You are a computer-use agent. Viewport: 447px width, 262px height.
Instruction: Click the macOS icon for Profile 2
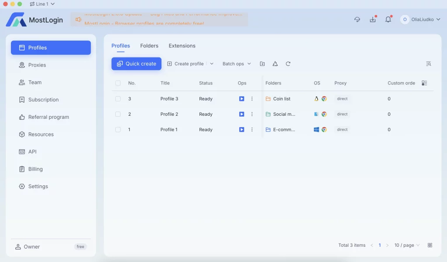[316, 114]
